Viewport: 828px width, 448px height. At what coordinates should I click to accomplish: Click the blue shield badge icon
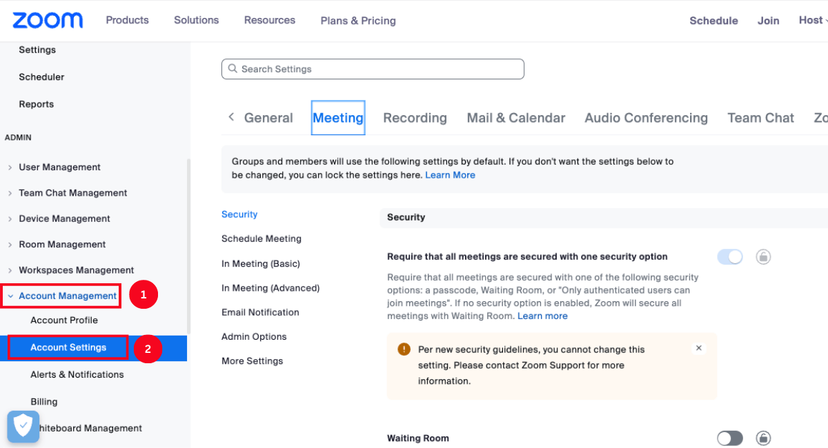(23, 427)
